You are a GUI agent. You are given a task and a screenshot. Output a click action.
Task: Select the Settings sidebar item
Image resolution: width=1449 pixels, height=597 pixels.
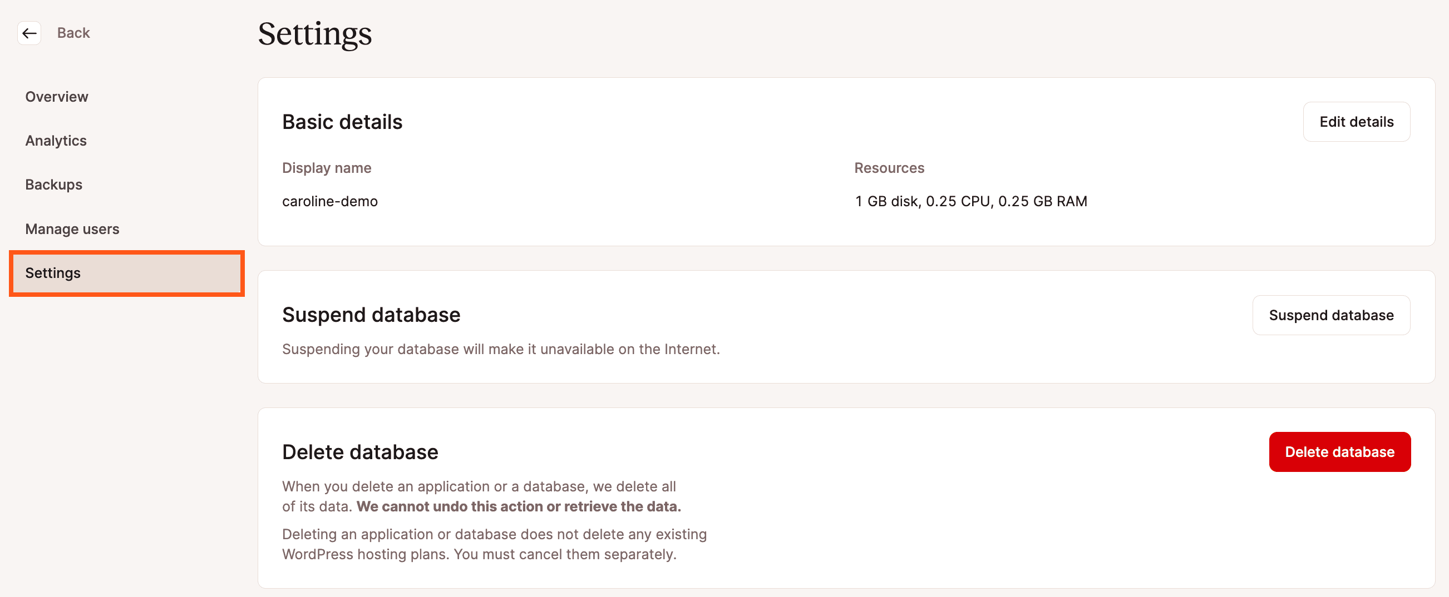point(53,273)
